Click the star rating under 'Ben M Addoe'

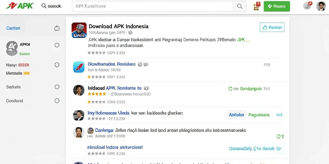click(96, 77)
